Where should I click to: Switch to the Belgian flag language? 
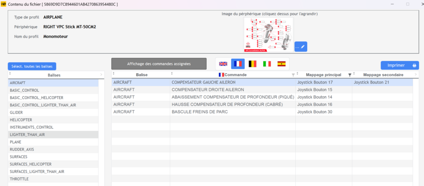(252, 64)
